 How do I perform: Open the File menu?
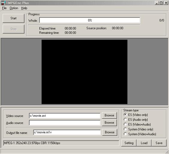[x=4, y=8]
